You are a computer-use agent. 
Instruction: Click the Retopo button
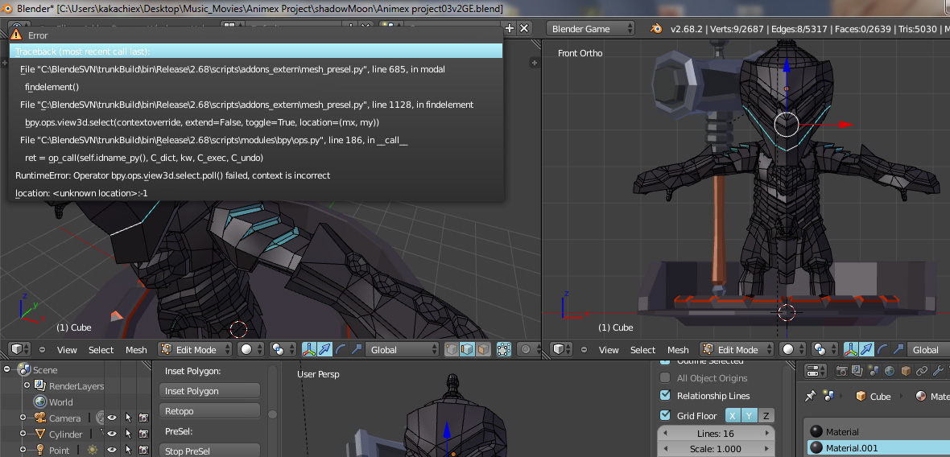coord(209,411)
